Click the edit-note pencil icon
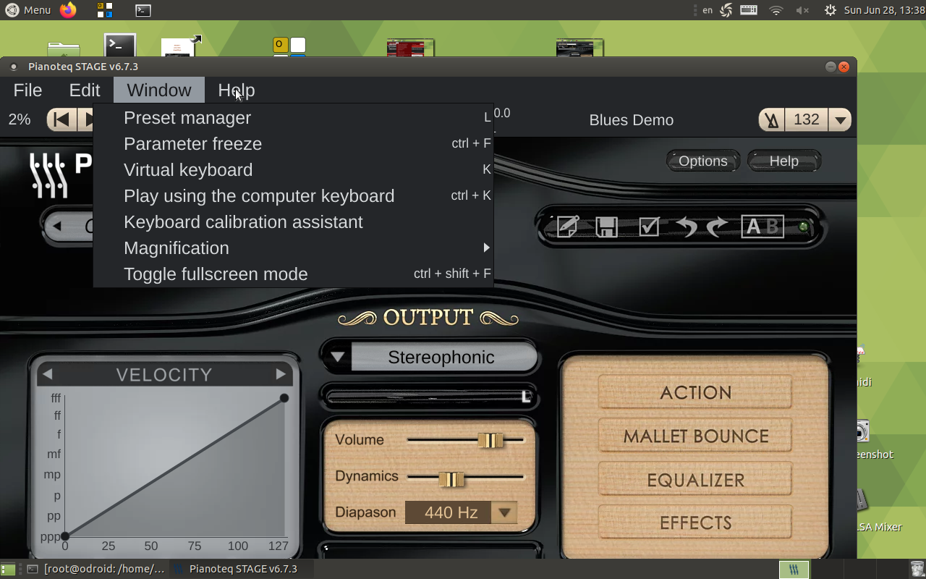Image resolution: width=926 pixels, height=579 pixels. pos(567,227)
